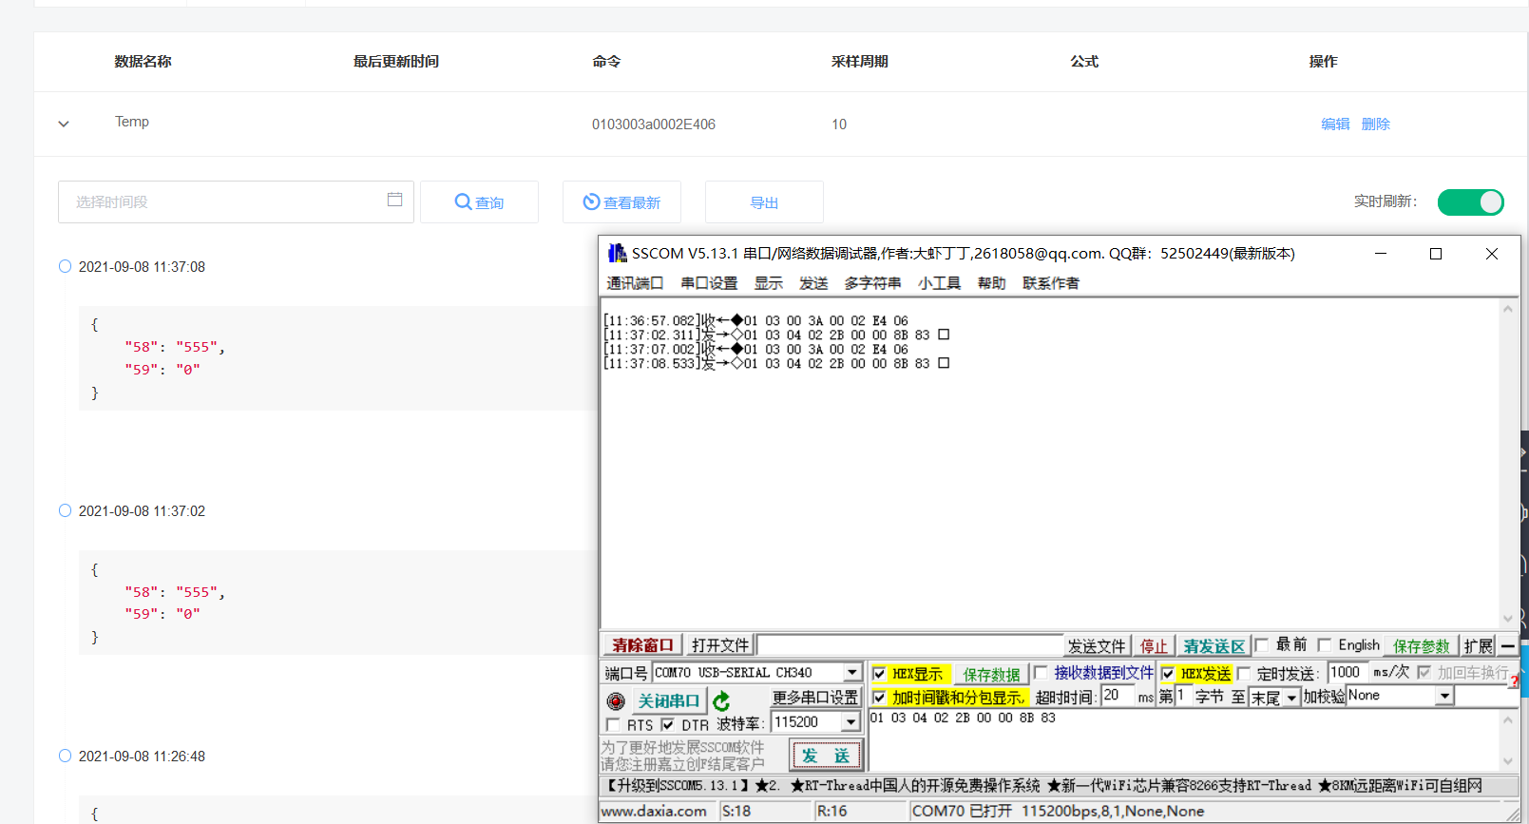This screenshot has height=824, width=1529.
Task: Open the 115200 baud rate dropdown
Action: (x=851, y=722)
